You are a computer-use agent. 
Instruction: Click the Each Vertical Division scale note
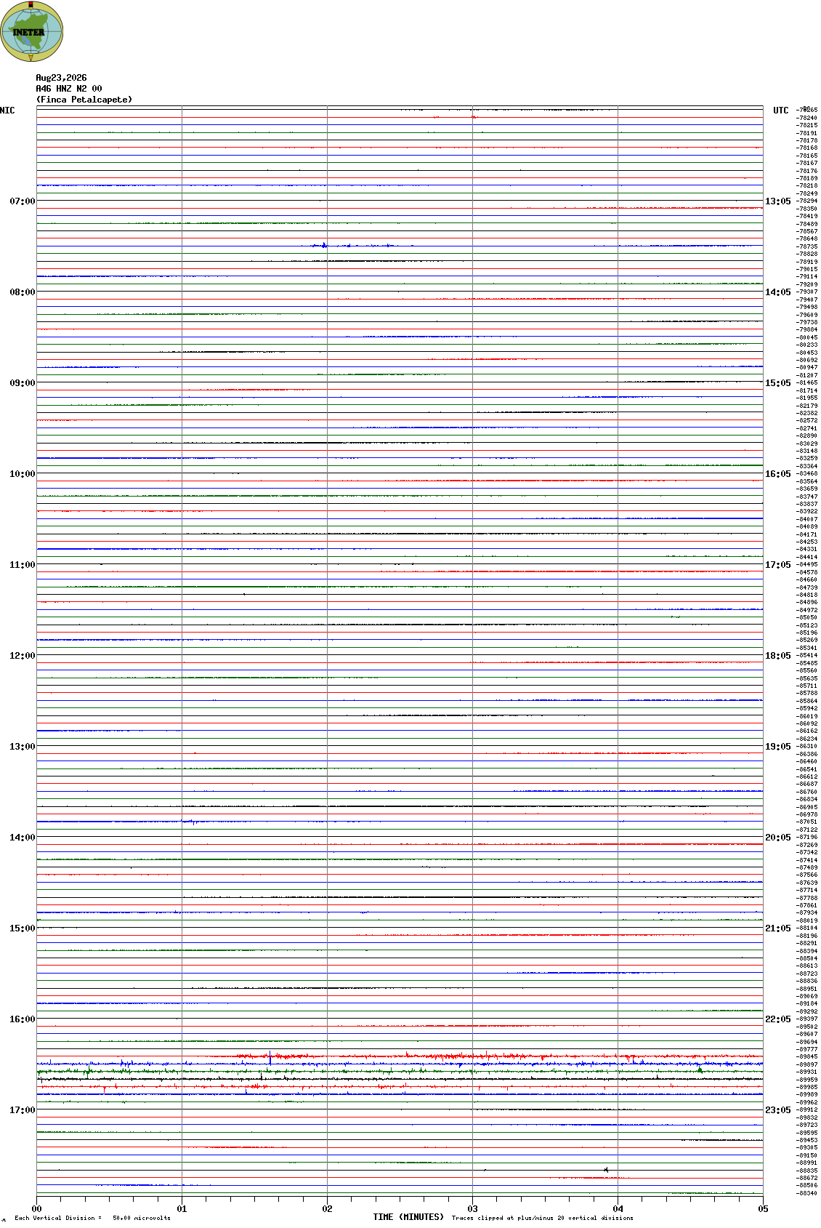click(x=92, y=1218)
